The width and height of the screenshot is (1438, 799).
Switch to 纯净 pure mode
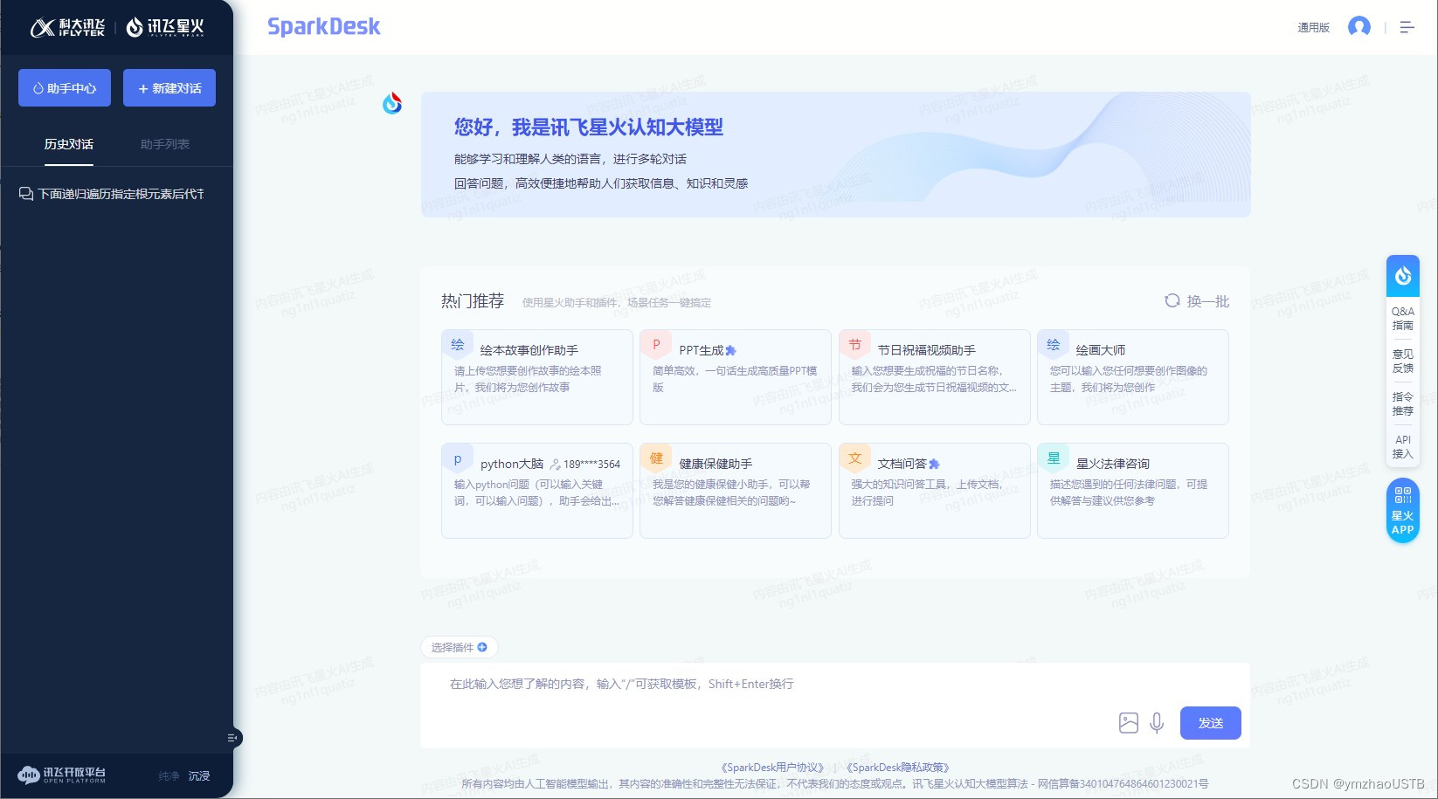click(x=167, y=775)
